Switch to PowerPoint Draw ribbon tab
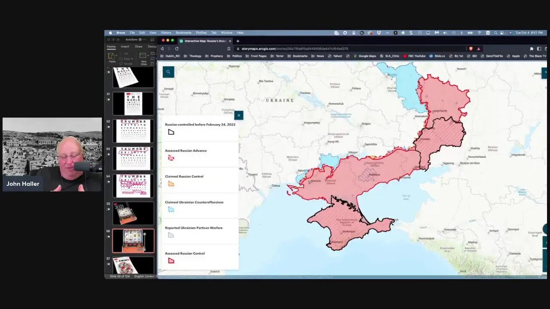550x309 pixels. pos(138,46)
